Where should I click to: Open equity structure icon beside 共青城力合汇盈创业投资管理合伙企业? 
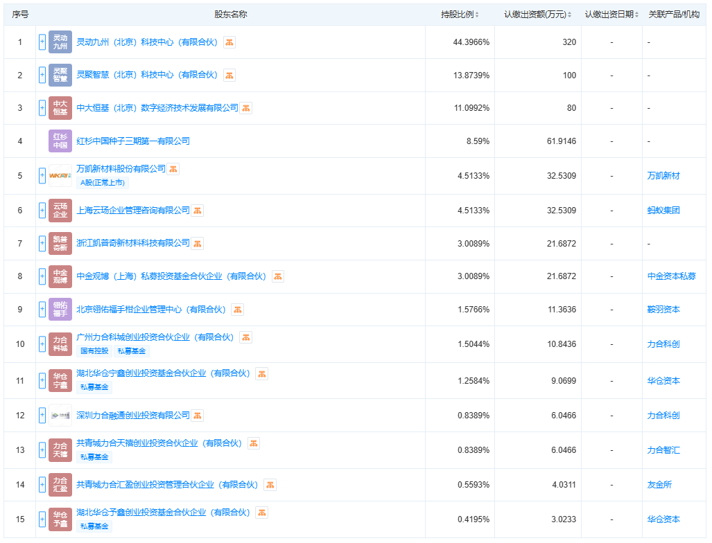270,485
